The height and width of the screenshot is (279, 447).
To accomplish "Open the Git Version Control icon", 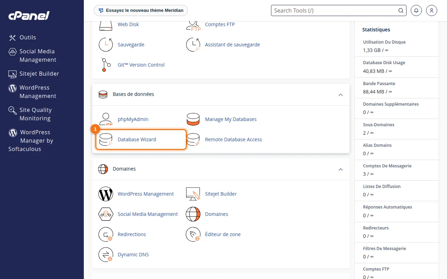I will (x=106, y=65).
